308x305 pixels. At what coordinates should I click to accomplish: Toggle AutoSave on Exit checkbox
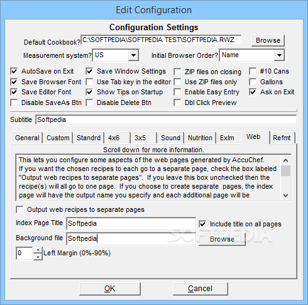[14, 72]
